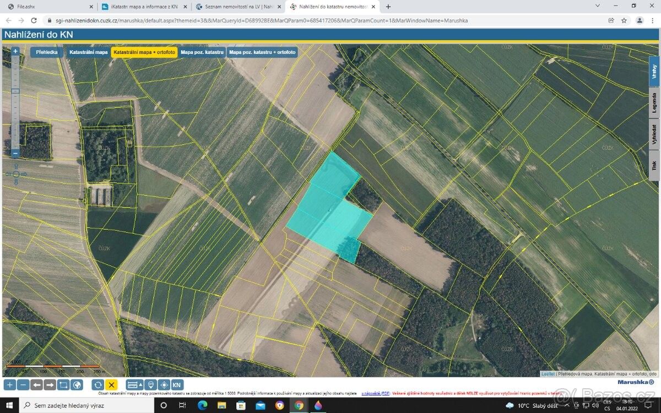Screen dimensions: 661x413
Task: Click the refresh map icon
Action: [x=98, y=385]
